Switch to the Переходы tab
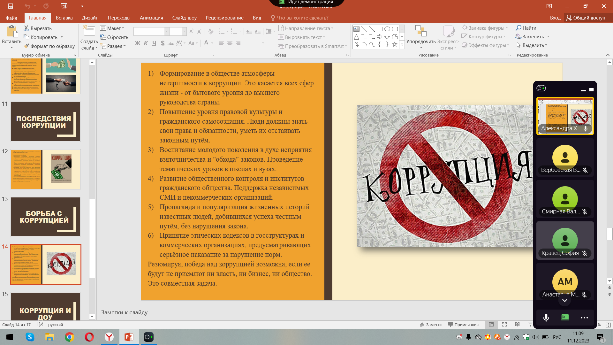Screen dimensions: 613x345 click(x=119, y=18)
